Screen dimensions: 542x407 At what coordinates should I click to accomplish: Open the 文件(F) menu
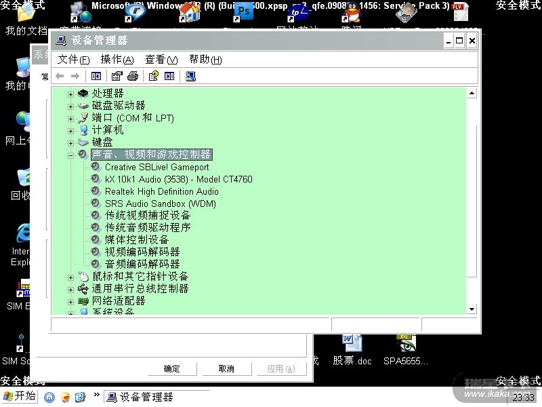pos(74,60)
